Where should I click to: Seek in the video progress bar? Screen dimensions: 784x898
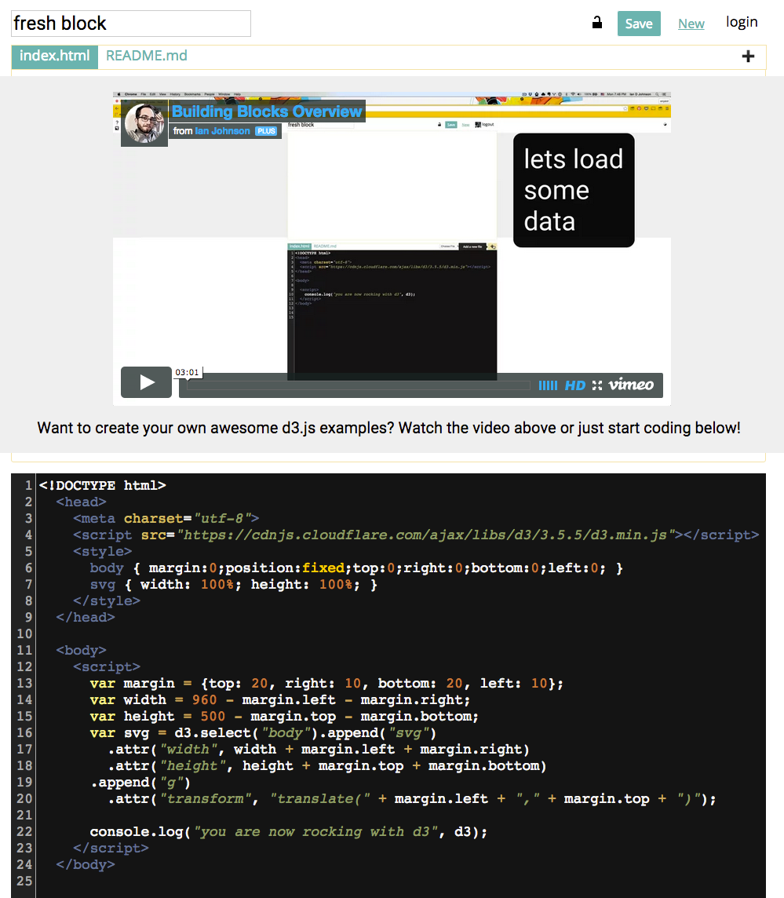click(x=358, y=385)
